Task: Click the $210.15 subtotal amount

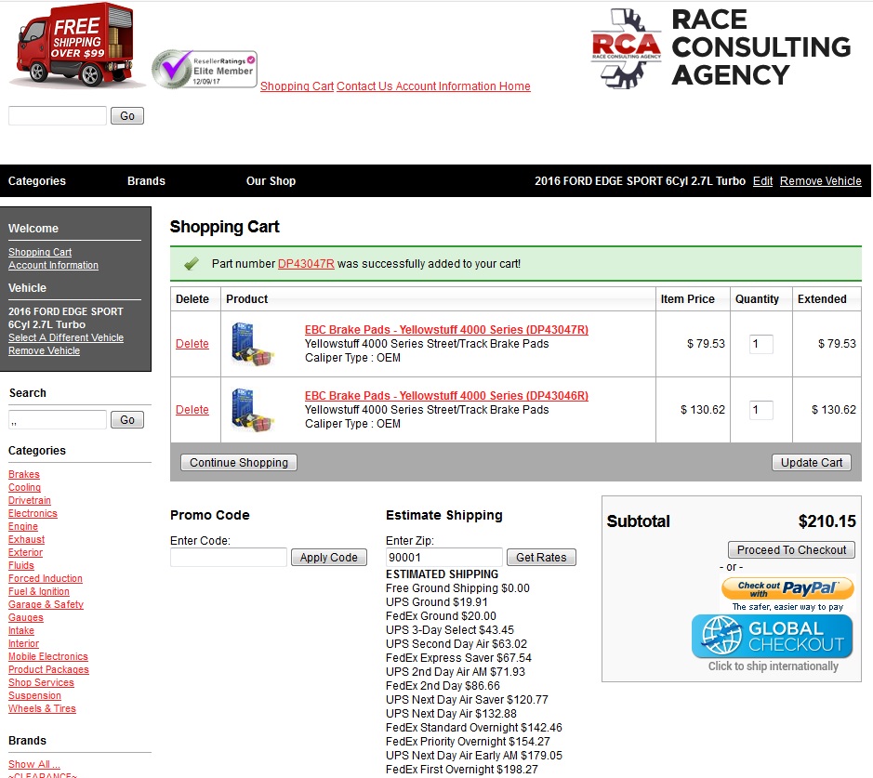Action: click(x=827, y=521)
